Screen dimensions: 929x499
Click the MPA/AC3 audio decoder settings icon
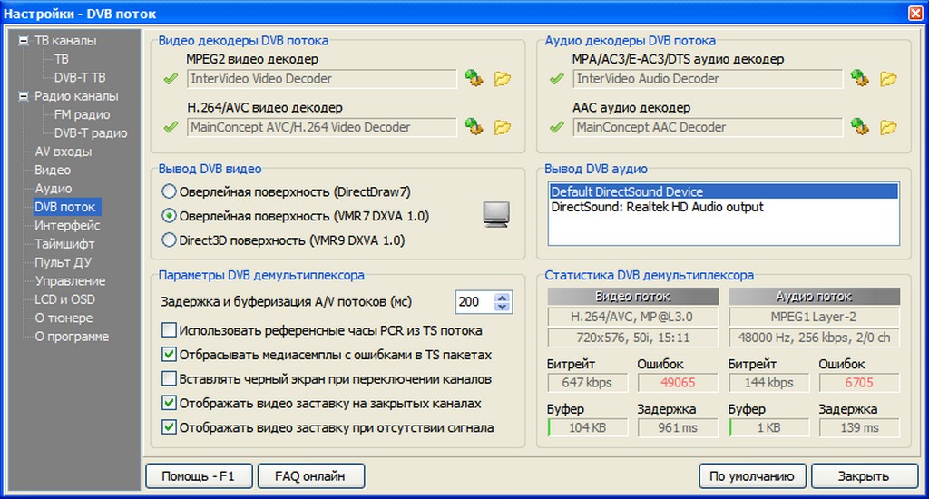point(859,79)
